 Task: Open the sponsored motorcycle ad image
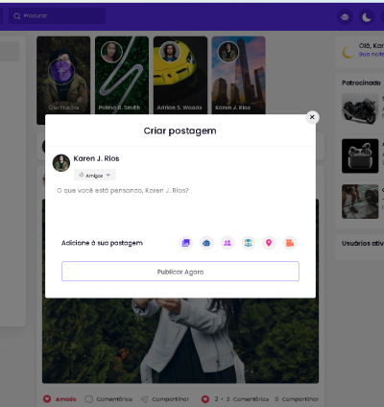[x=360, y=109]
